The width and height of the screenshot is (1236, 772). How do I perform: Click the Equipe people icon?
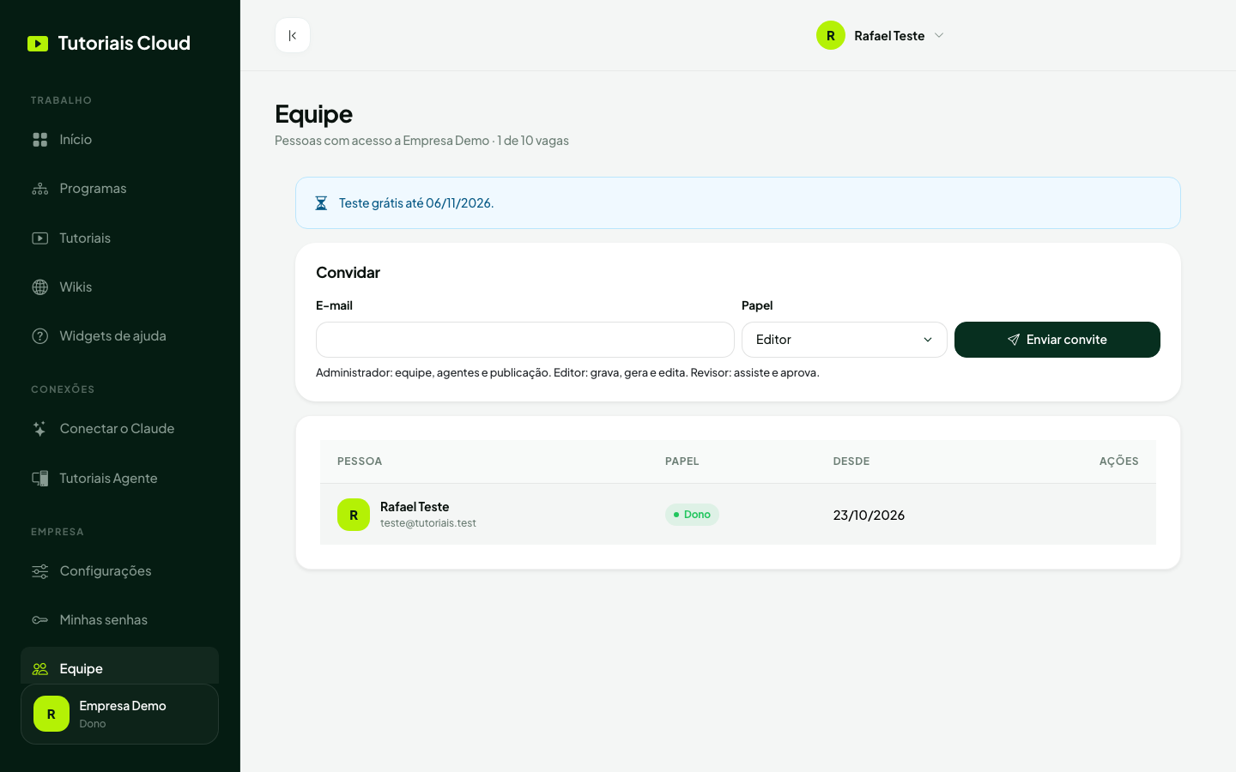(x=40, y=669)
